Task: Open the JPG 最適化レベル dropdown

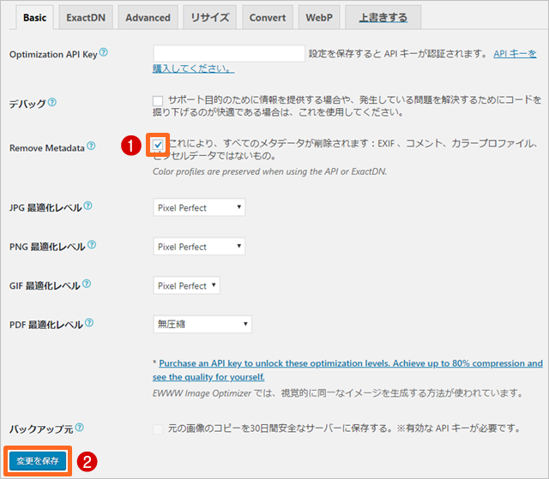Action: point(200,207)
